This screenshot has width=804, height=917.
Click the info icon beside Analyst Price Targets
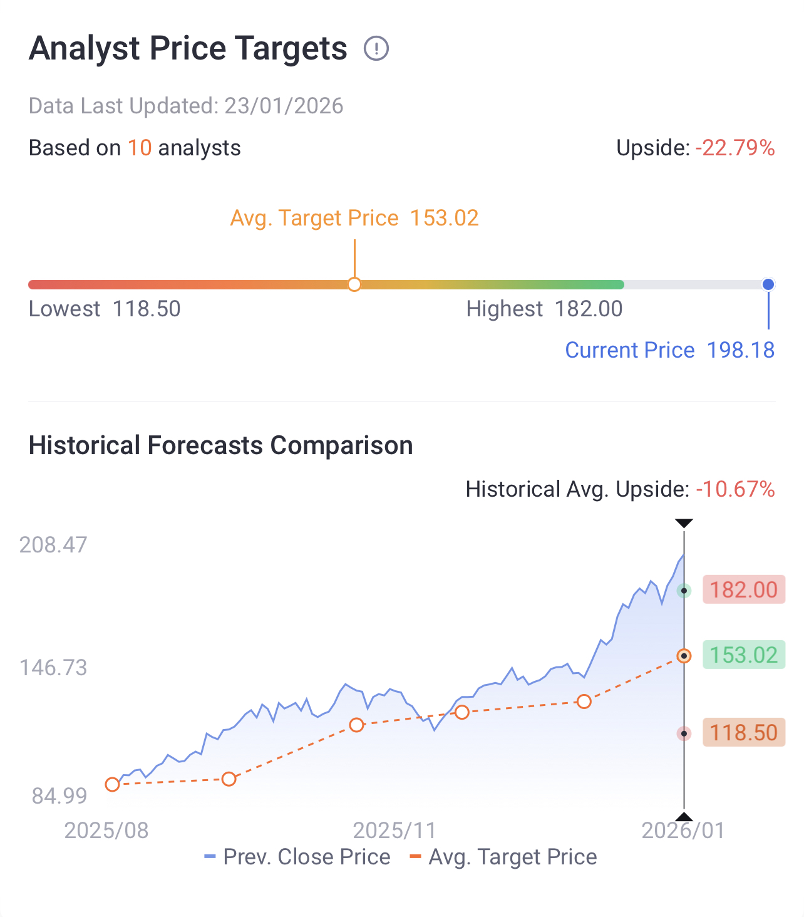tap(376, 48)
